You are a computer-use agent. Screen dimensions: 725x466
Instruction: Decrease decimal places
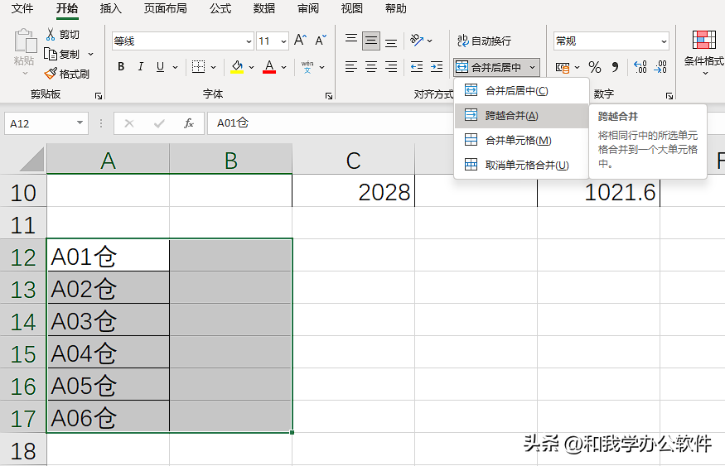tap(660, 67)
